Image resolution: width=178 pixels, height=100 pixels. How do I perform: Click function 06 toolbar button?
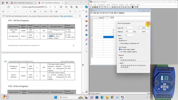pos(115,7)
